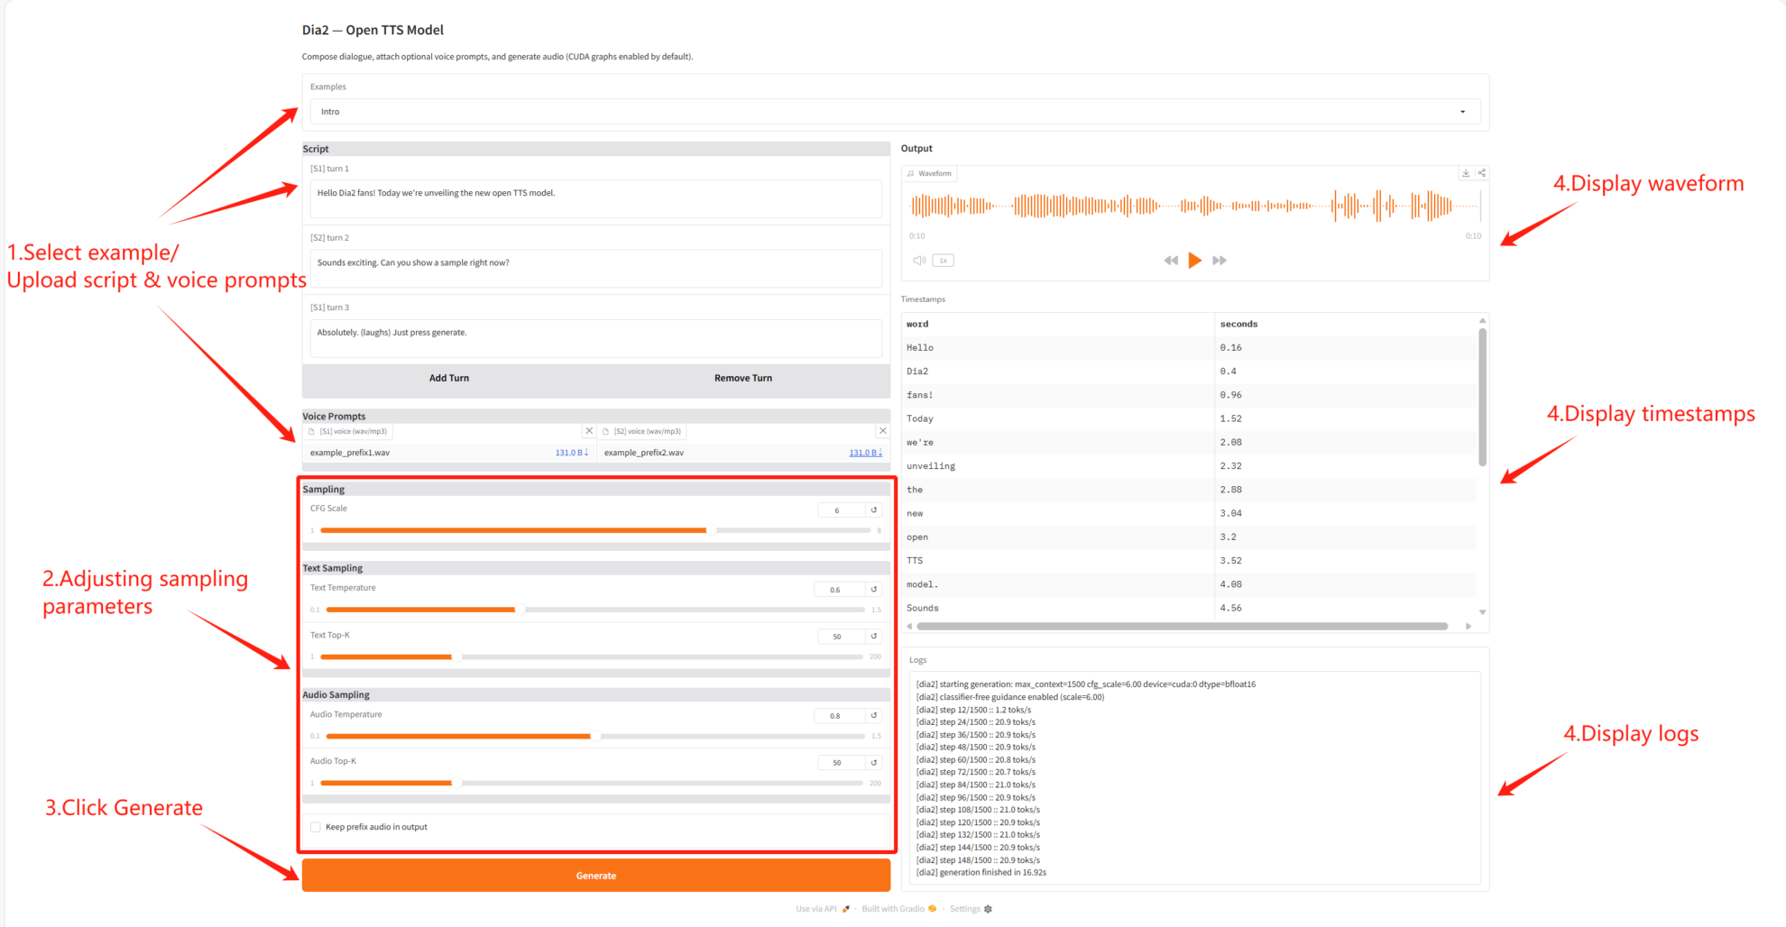The image size is (1786, 927).
Task: Reset the CFG Scale value
Action: point(873,510)
